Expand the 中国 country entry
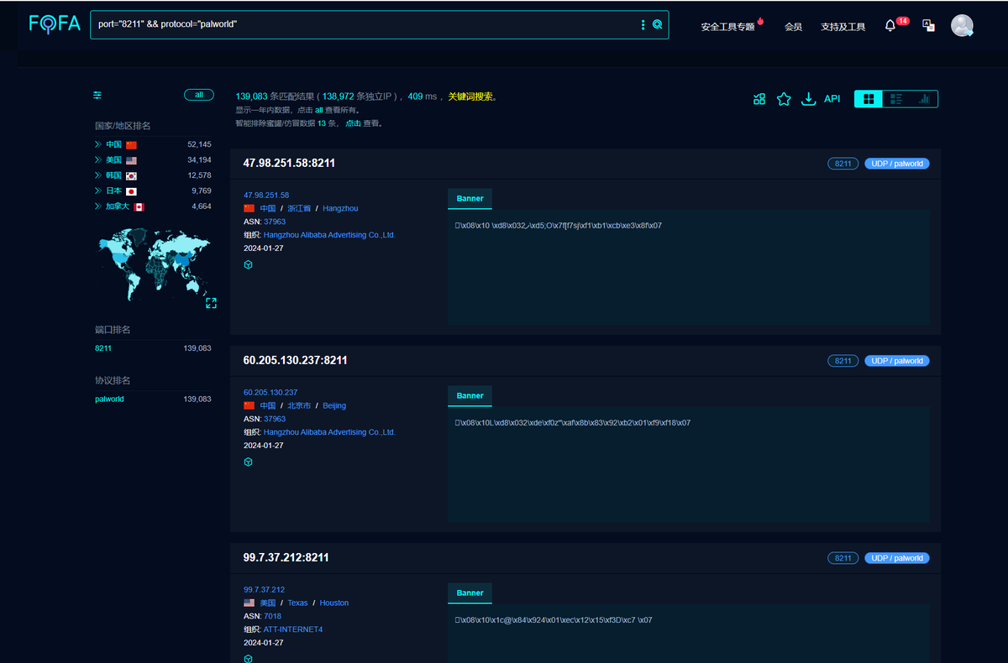The width and height of the screenshot is (1008, 663). click(x=98, y=144)
